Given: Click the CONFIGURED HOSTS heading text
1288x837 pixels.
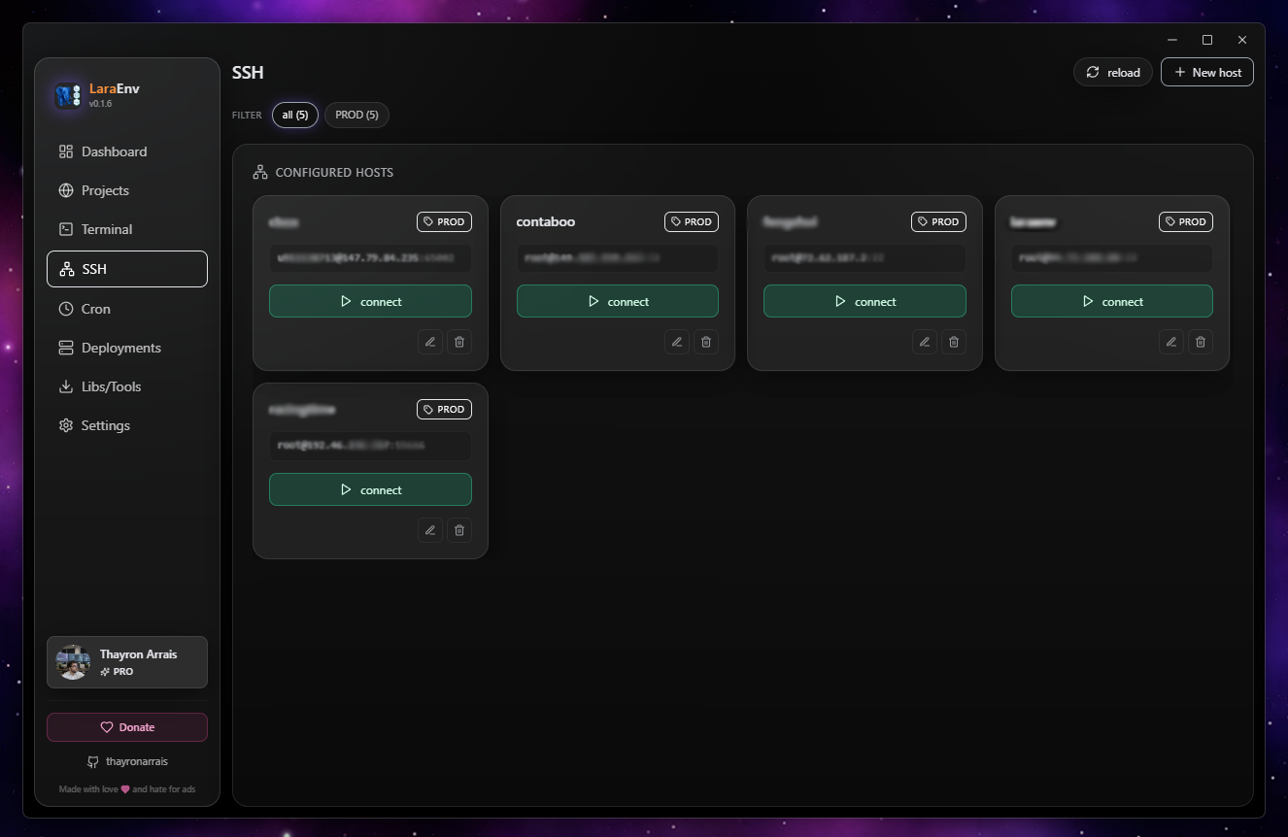Looking at the screenshot, I should pyautogui.click(x=334, y=172).
